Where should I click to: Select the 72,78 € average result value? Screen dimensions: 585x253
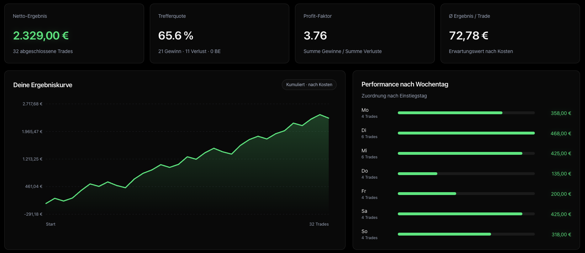(x=469, y=36)
